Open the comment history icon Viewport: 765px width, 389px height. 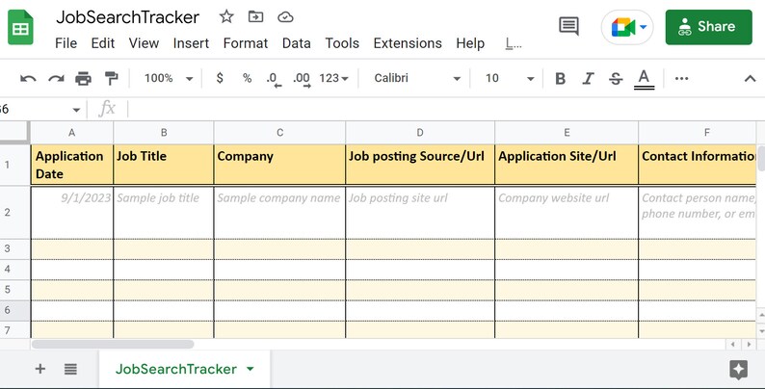pos(568,26)
